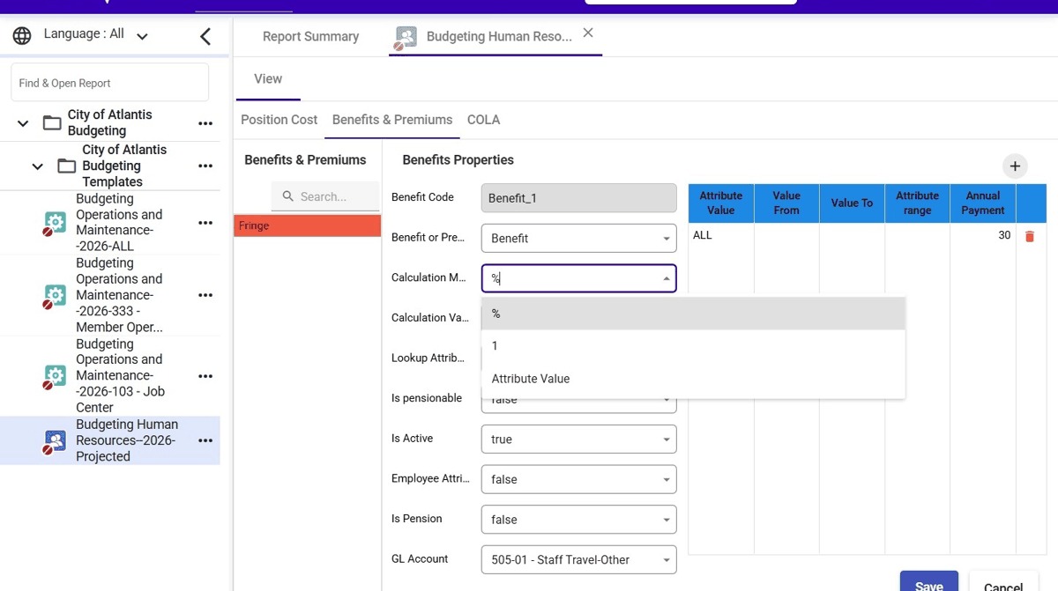Choose the 1 option in the list
Screen dimensions: 1058x591
[x=693, y=346]
